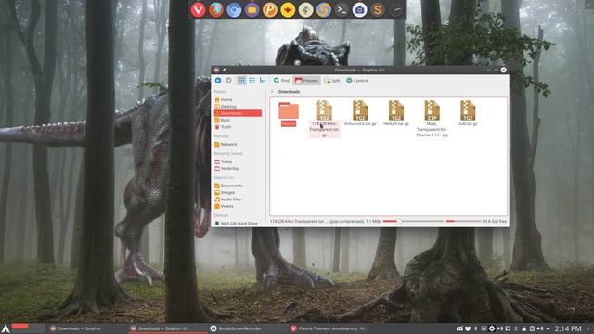Image resolution: width=594 pixels, height=334 pixels.
Task: Switch to Plasma Themes Vivaldi taskbar entry
Action: click(327, 328)
